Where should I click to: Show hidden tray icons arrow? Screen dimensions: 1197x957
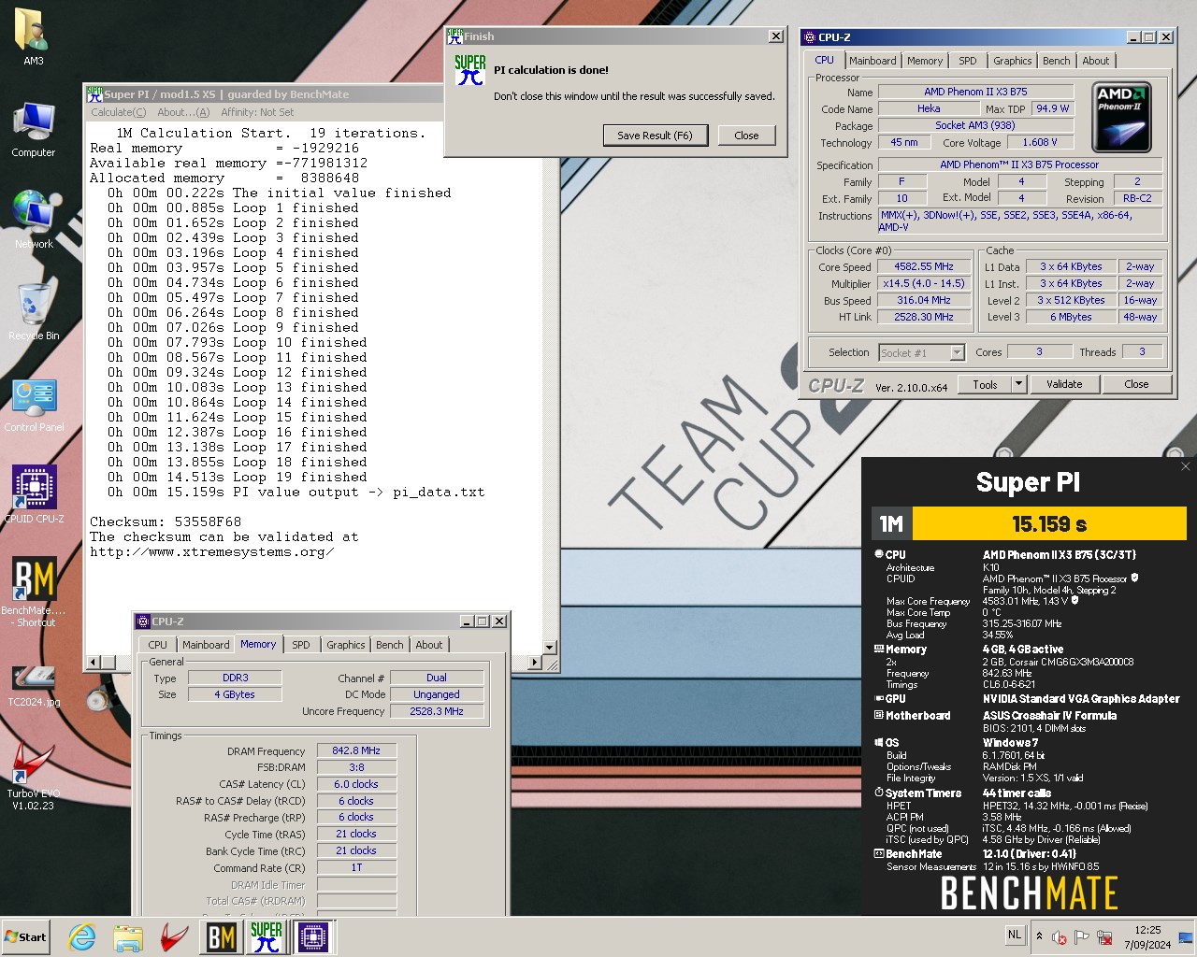point(1039,936)
